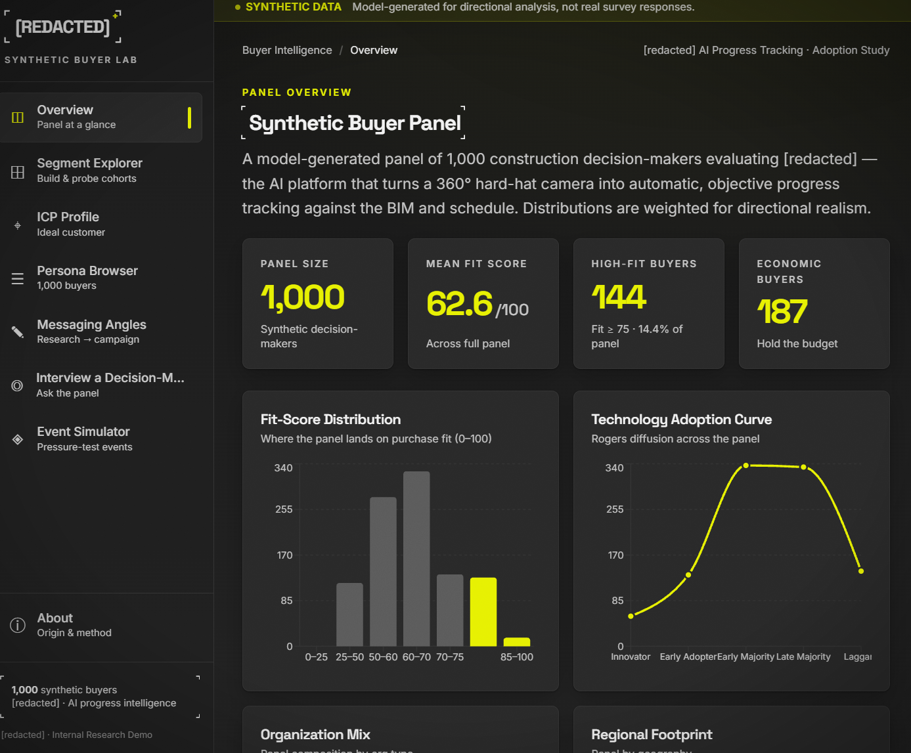Screen dimensions: 911x753
Task: Click the Buyer Intelligence breadcrumb link
Action: click(x=287, y=51)
